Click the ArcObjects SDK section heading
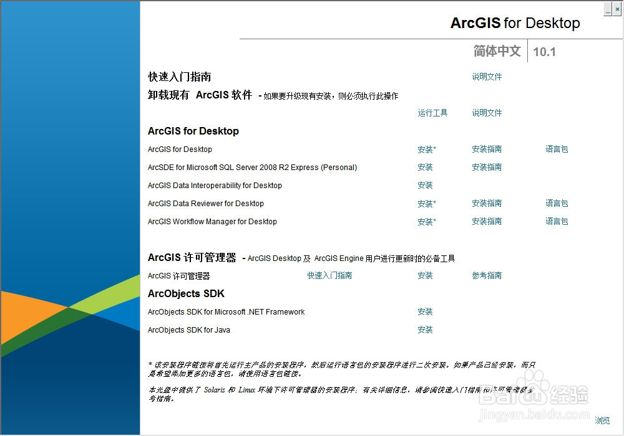Screen dimensions: 624x436 point(186,294)
